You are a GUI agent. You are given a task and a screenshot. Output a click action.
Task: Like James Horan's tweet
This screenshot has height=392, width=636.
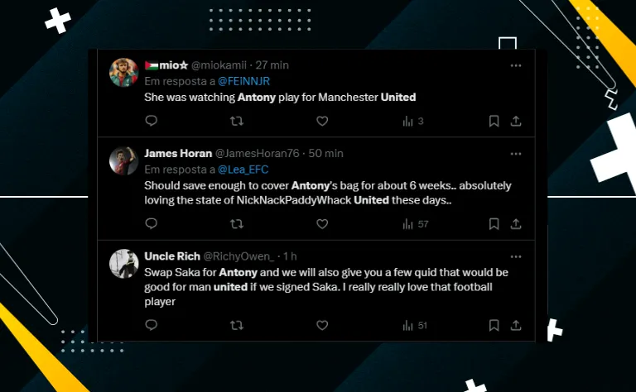click(x=322, y=223)
